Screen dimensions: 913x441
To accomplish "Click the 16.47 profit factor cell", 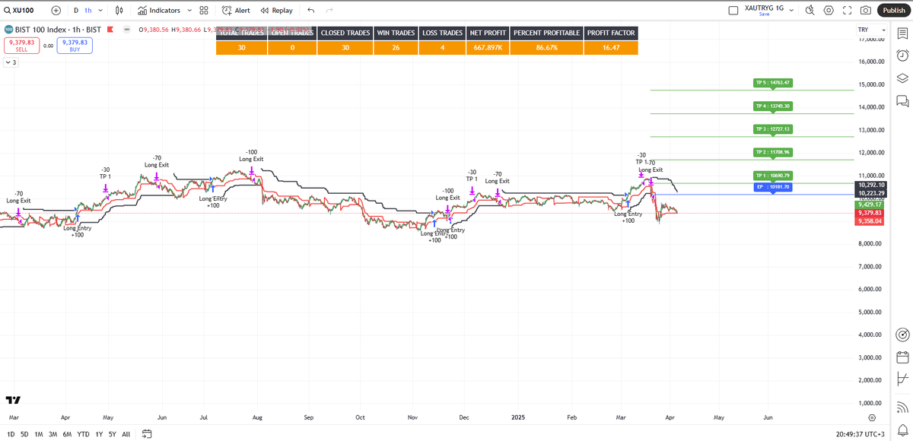I will coord(611,47).
